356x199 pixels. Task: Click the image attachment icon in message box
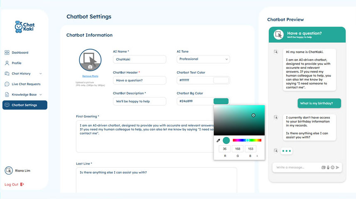pyautogui.click(x=323, y=167)
